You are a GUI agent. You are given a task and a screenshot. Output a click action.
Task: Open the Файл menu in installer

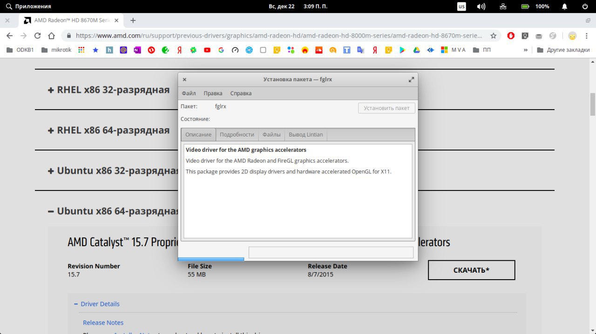189,93
